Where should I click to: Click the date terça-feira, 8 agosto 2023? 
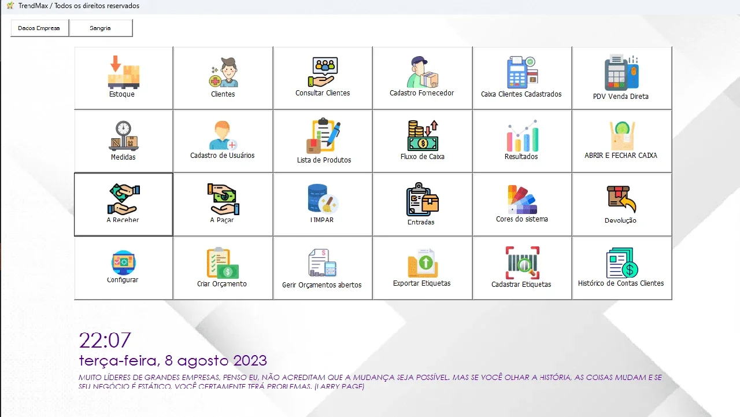click(173, 361)
